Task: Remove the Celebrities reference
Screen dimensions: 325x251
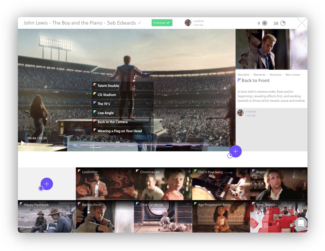Action: coord(130,172)
